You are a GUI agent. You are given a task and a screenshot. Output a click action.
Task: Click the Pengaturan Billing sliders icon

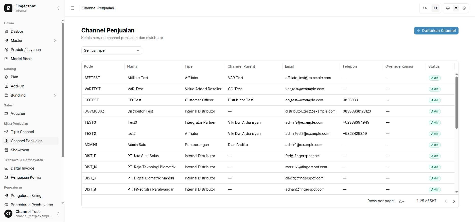pos(6,196)
